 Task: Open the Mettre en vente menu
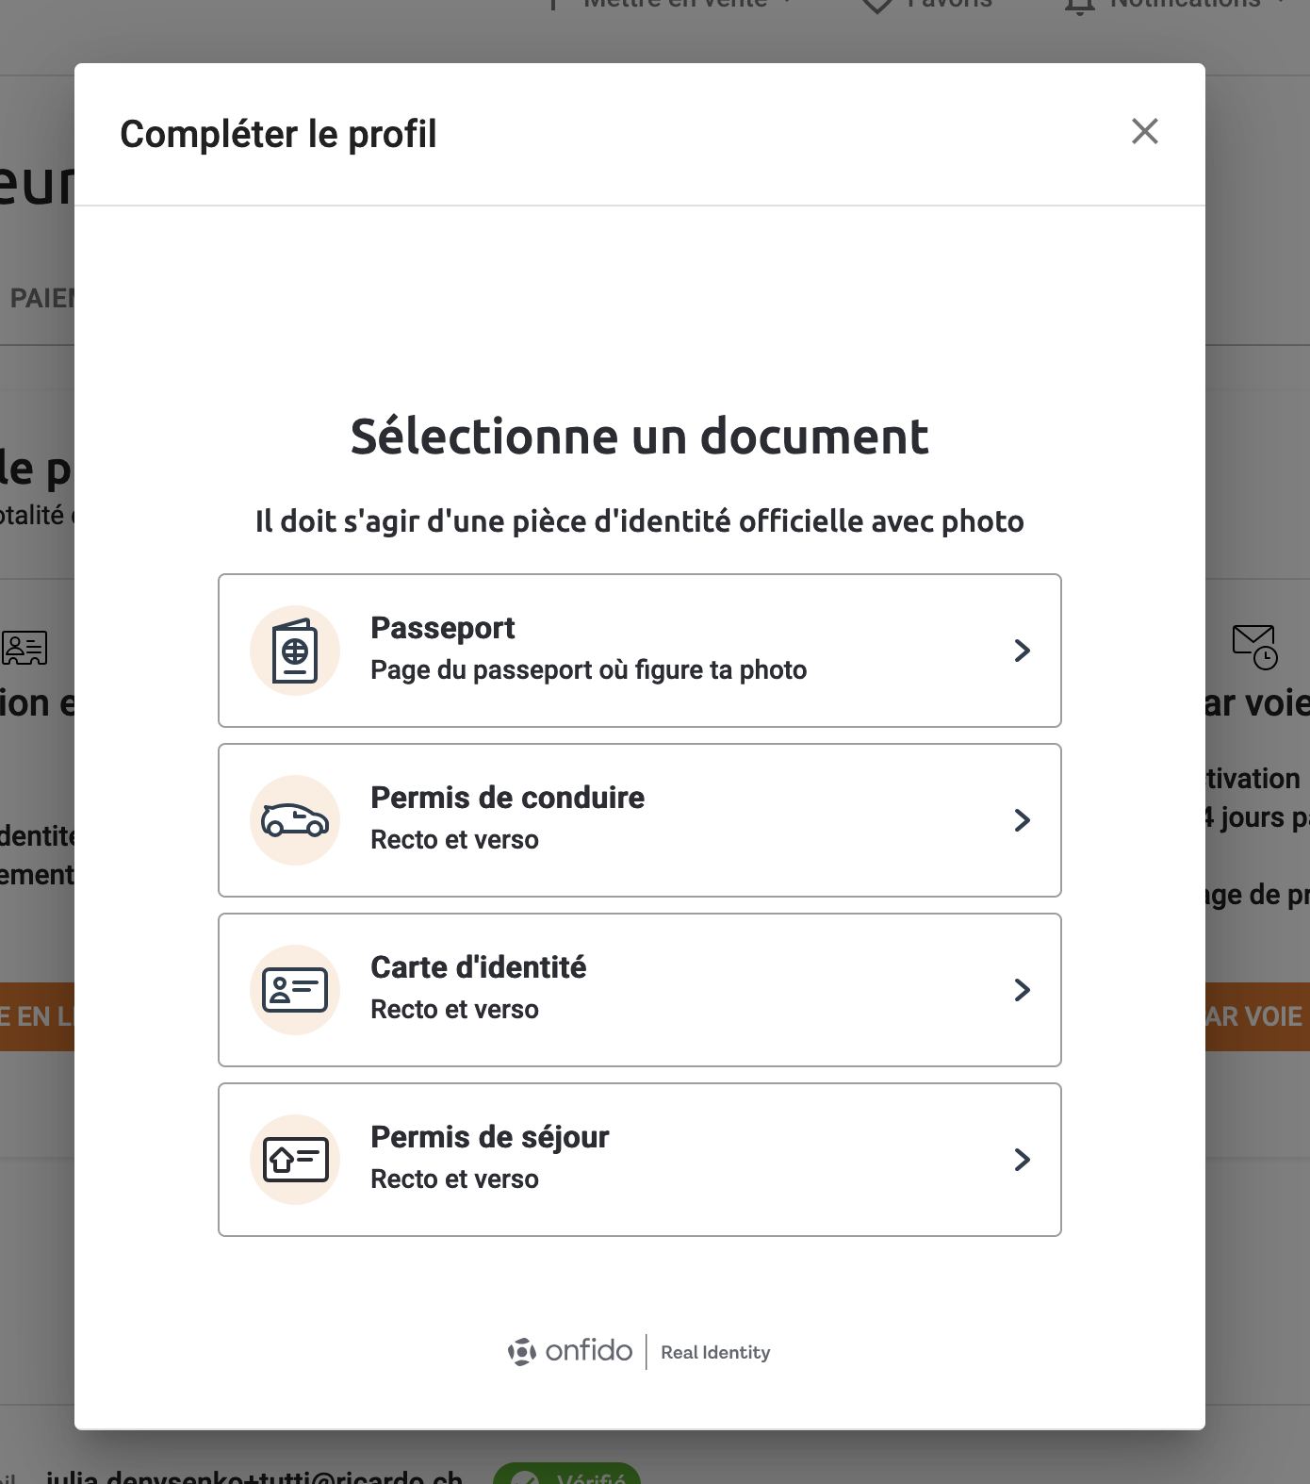click(x=675, y=5)
